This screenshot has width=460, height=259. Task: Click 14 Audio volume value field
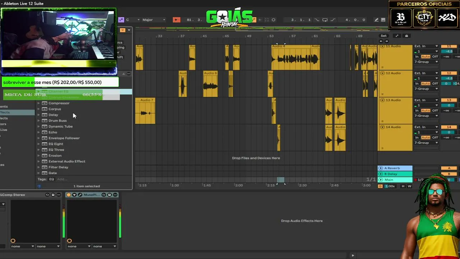[x=449, y=132]
